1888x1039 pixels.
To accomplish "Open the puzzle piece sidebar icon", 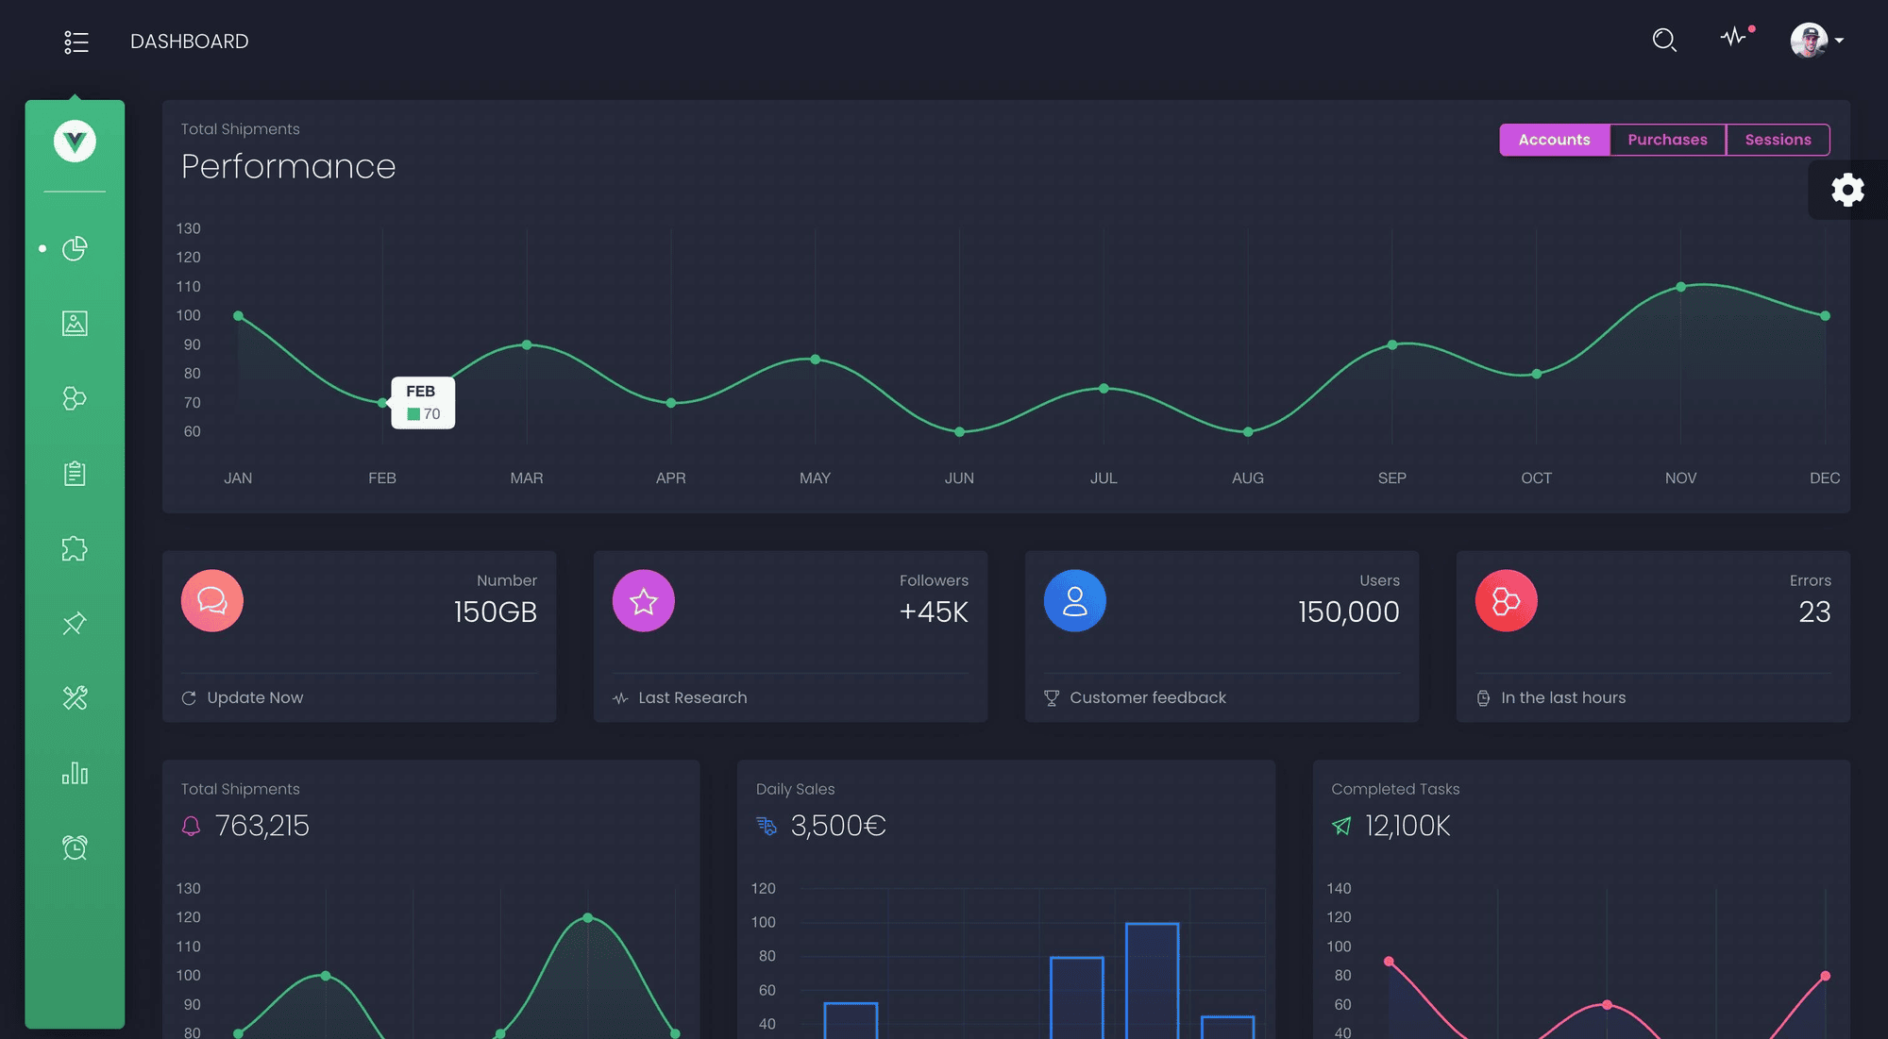I will point(75,548).
